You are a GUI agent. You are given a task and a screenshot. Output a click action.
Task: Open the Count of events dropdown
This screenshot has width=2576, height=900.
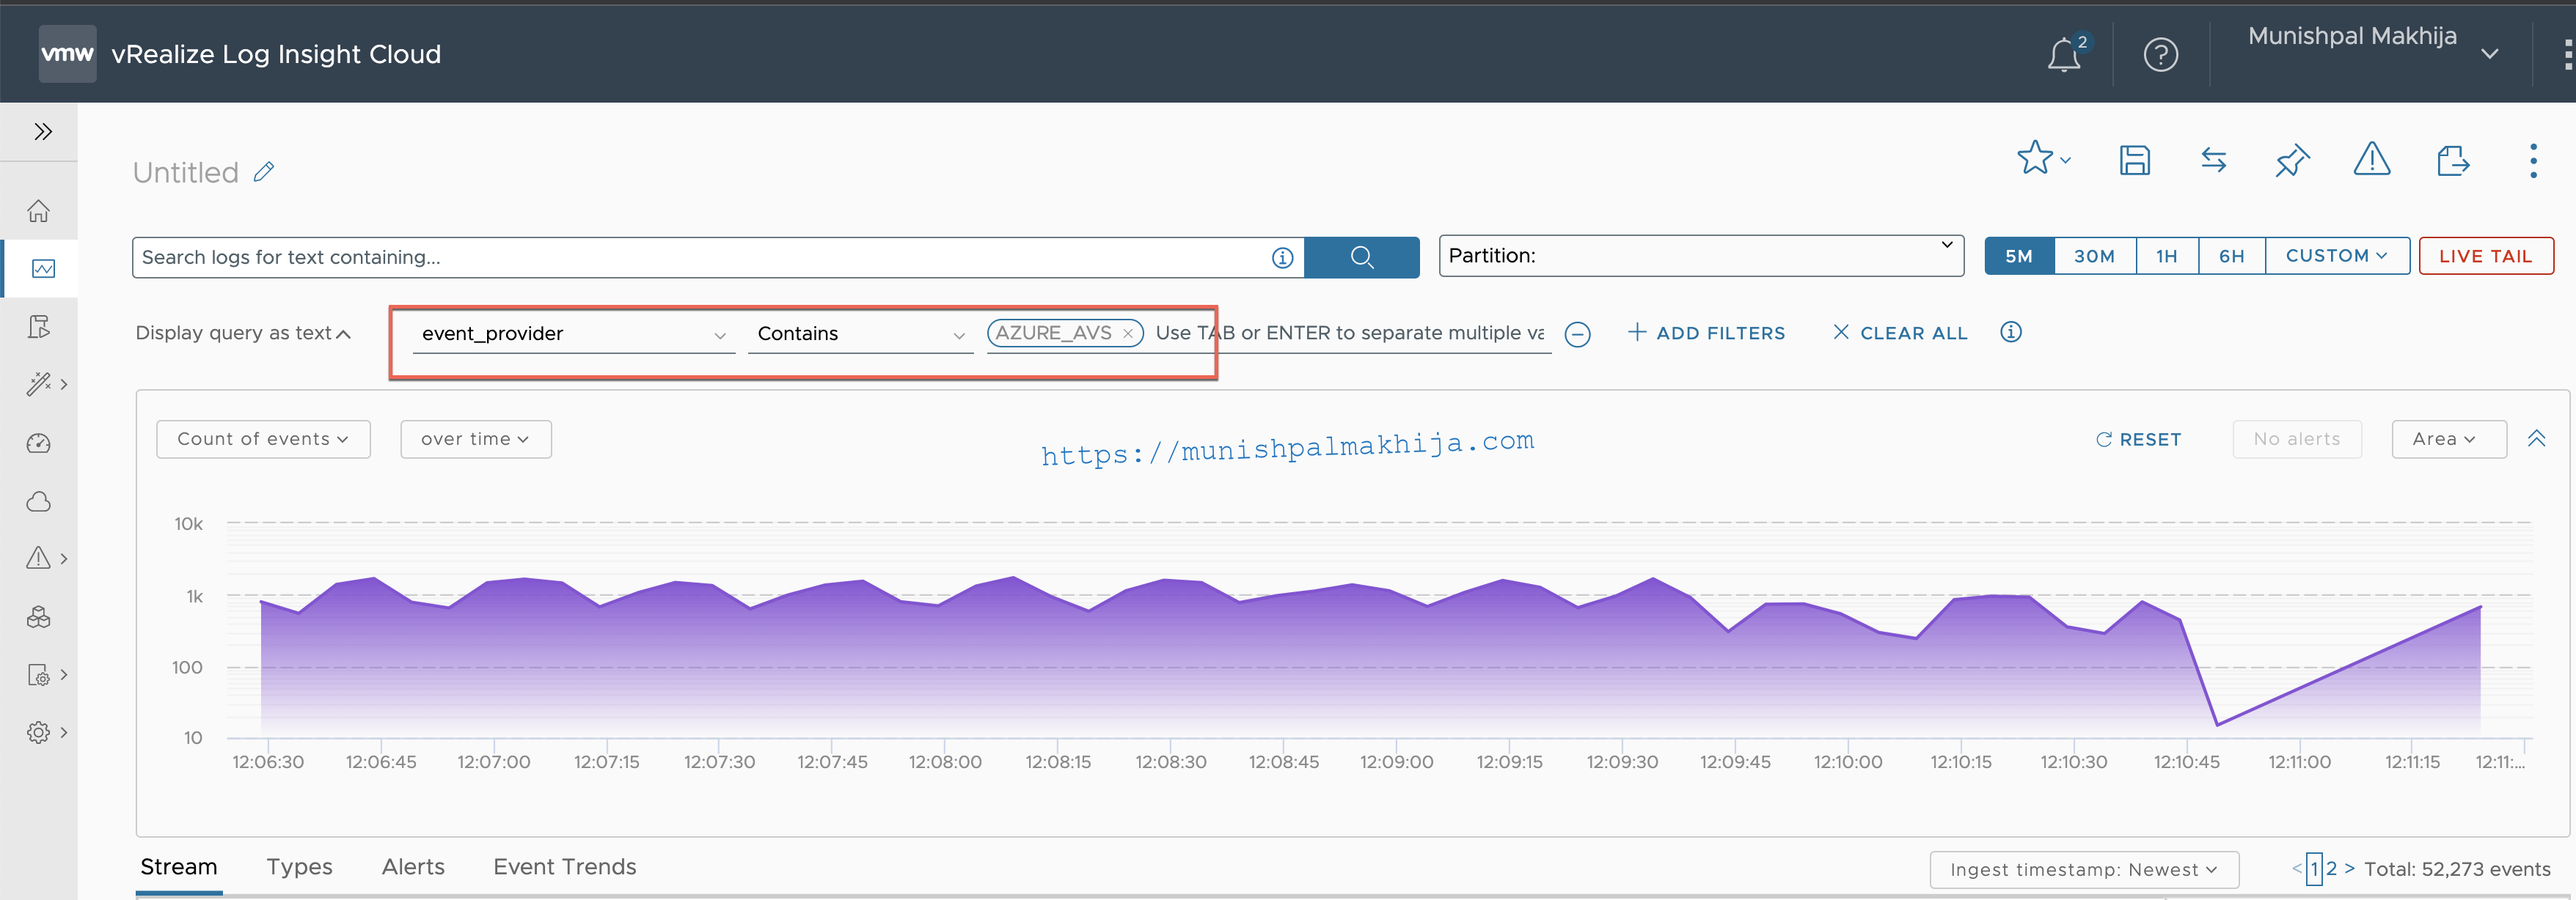coord(263,438)
